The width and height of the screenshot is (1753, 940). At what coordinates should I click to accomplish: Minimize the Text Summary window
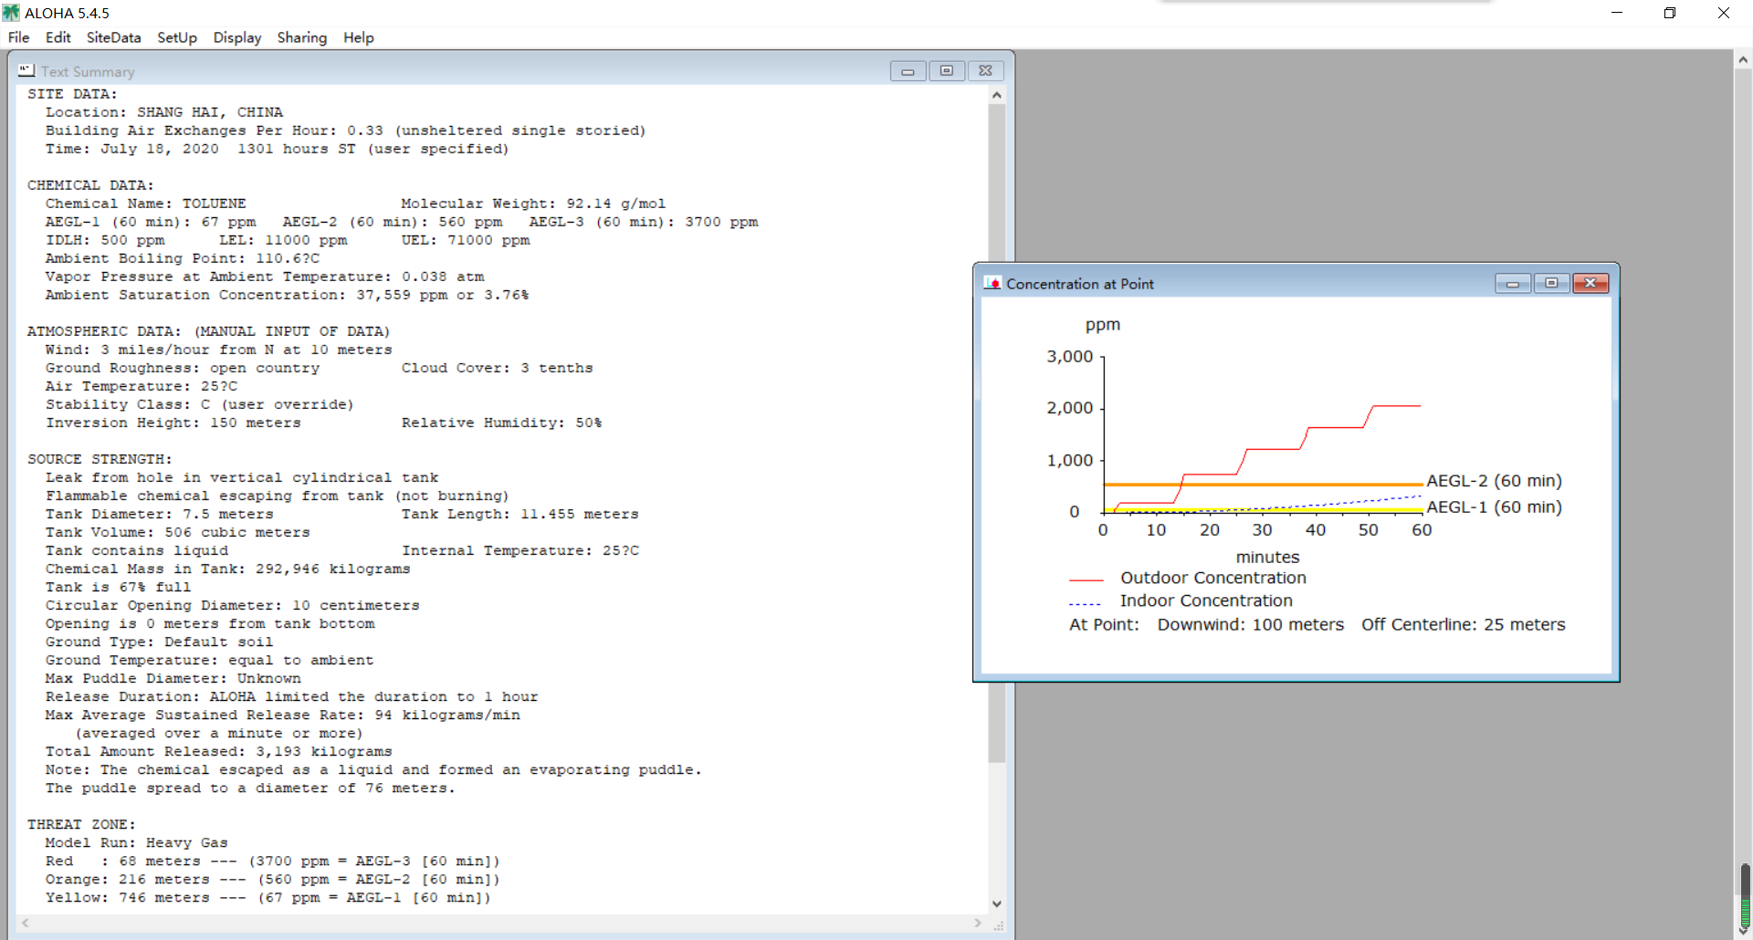coord(908,71)
